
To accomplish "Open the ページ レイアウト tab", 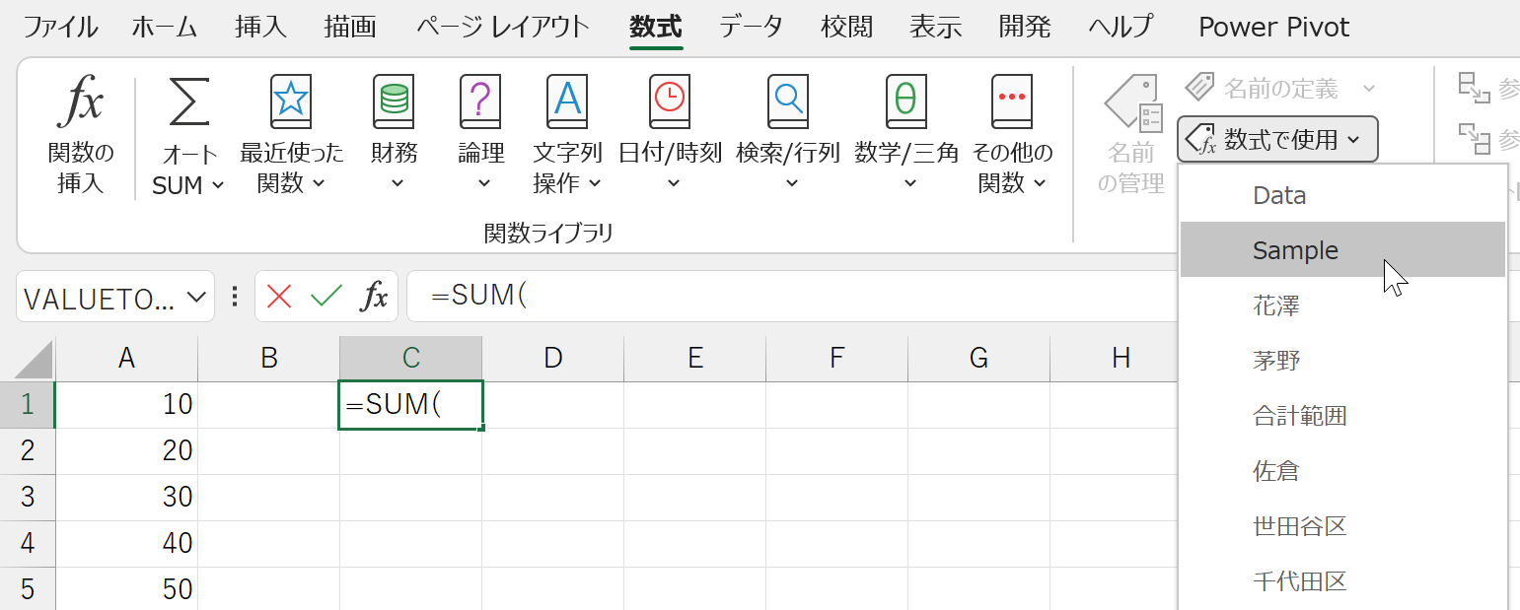I will click(502, 27).
